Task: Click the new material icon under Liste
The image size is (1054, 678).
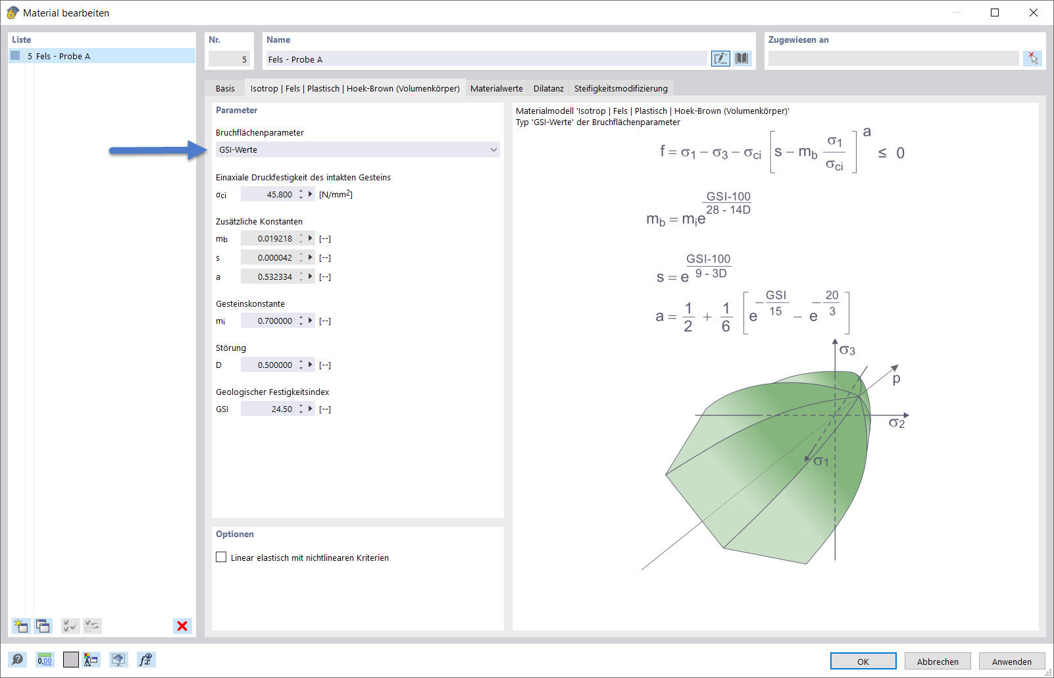Action: tap(21, 626)
